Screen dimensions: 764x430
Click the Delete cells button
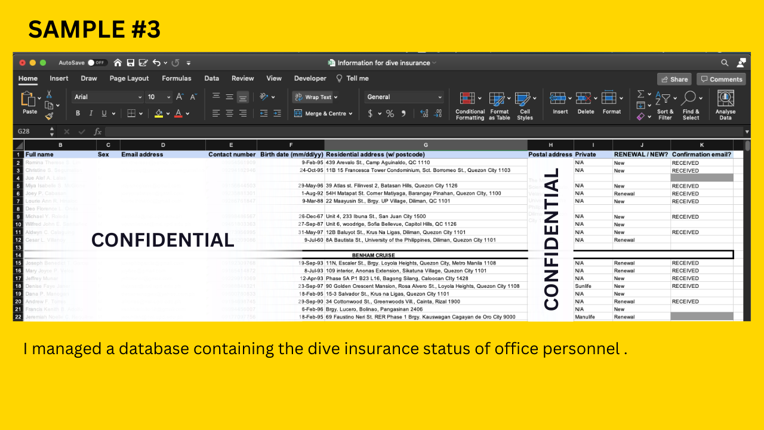[586, 103]
